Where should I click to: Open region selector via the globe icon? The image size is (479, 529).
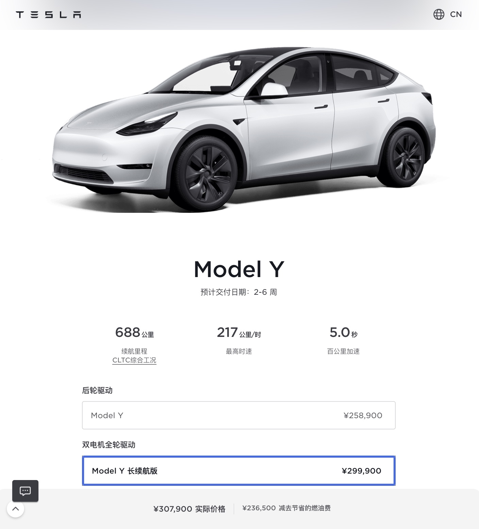[439, 14]
